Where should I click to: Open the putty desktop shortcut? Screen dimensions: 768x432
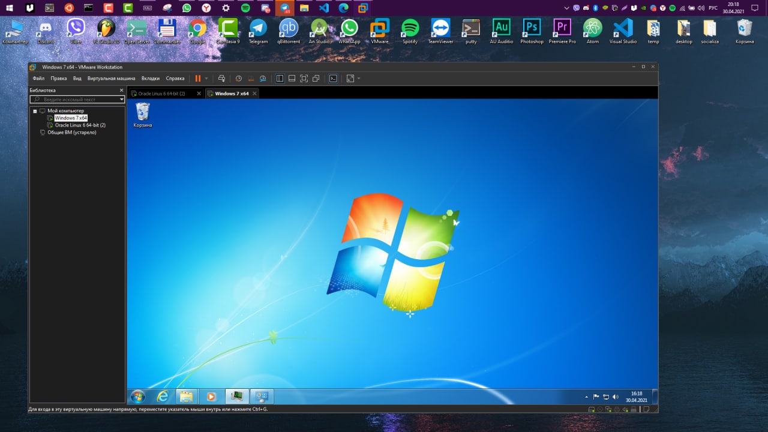click(x=471, y=31)
